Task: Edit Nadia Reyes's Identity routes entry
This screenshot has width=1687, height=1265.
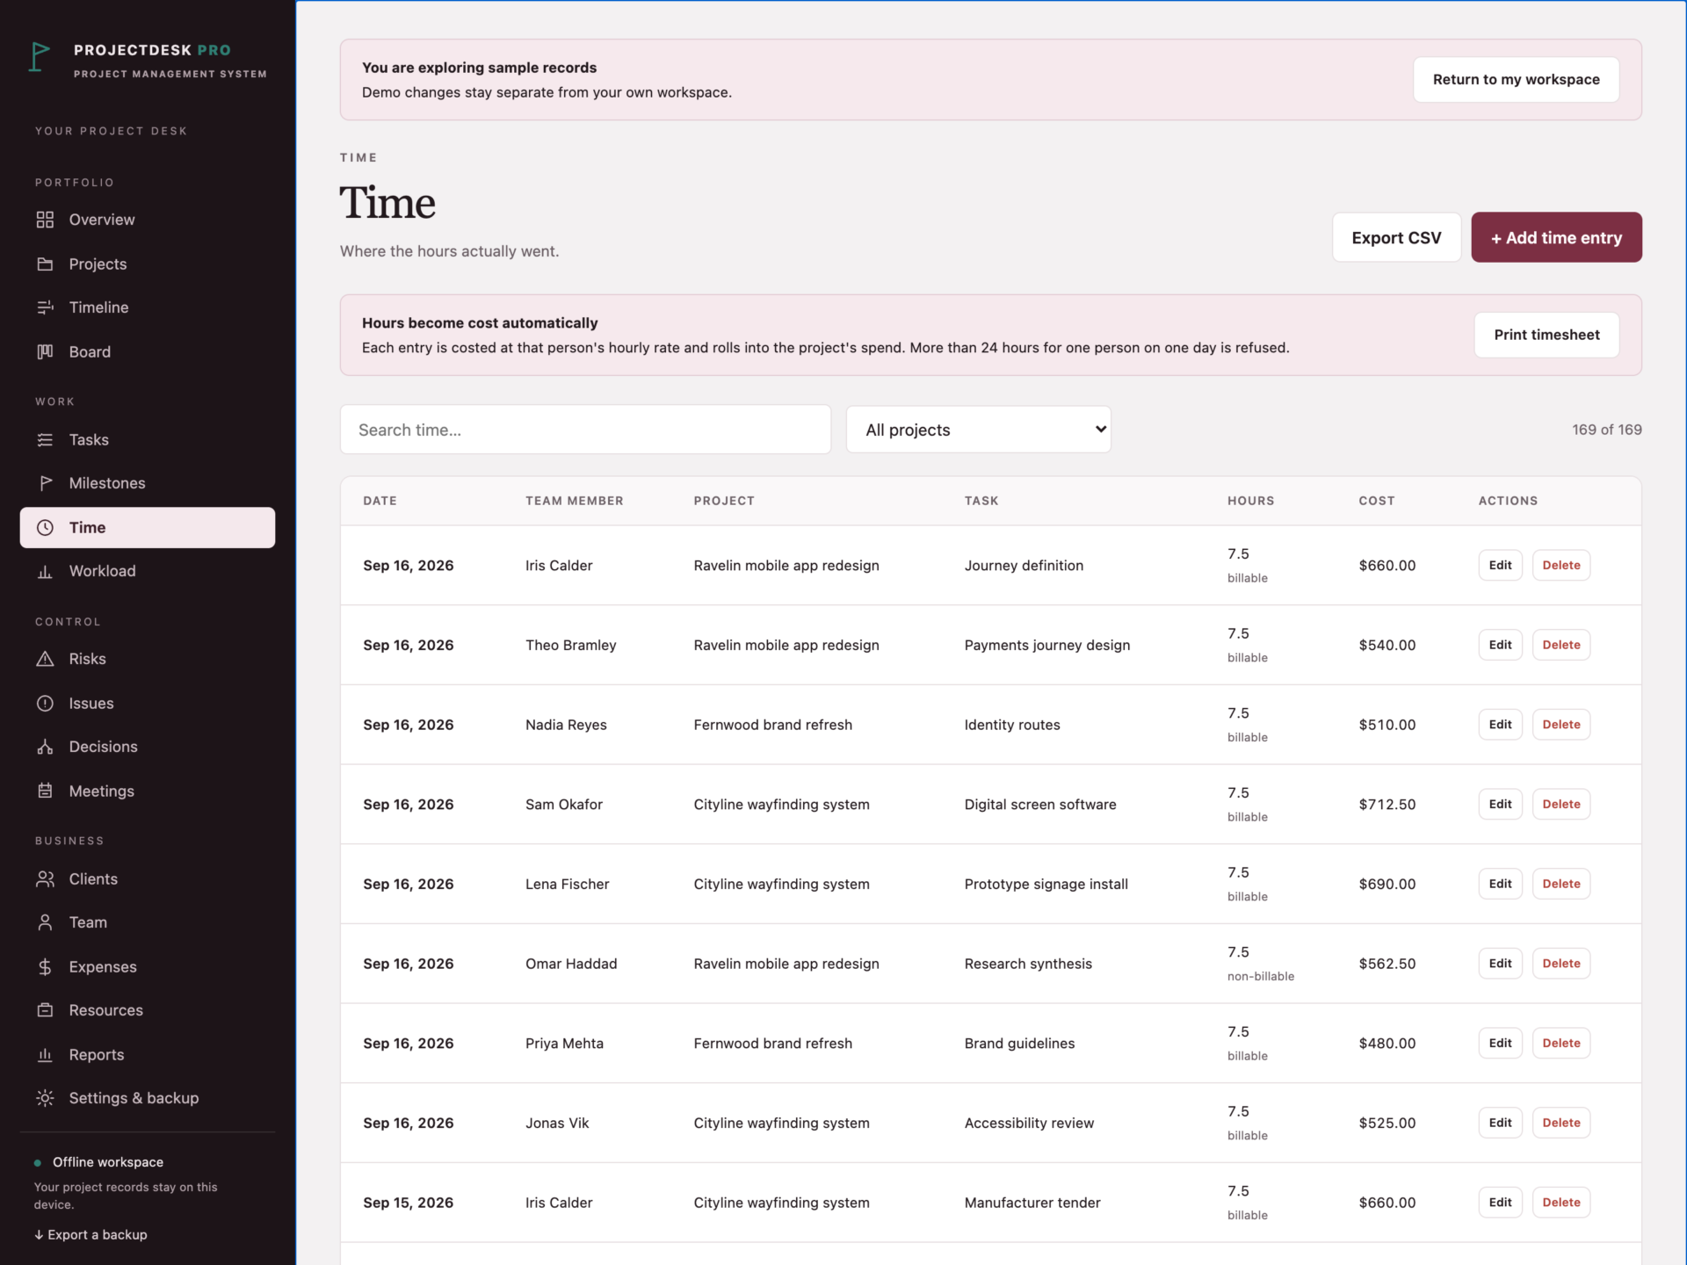Action: [x=1500, y=725]
